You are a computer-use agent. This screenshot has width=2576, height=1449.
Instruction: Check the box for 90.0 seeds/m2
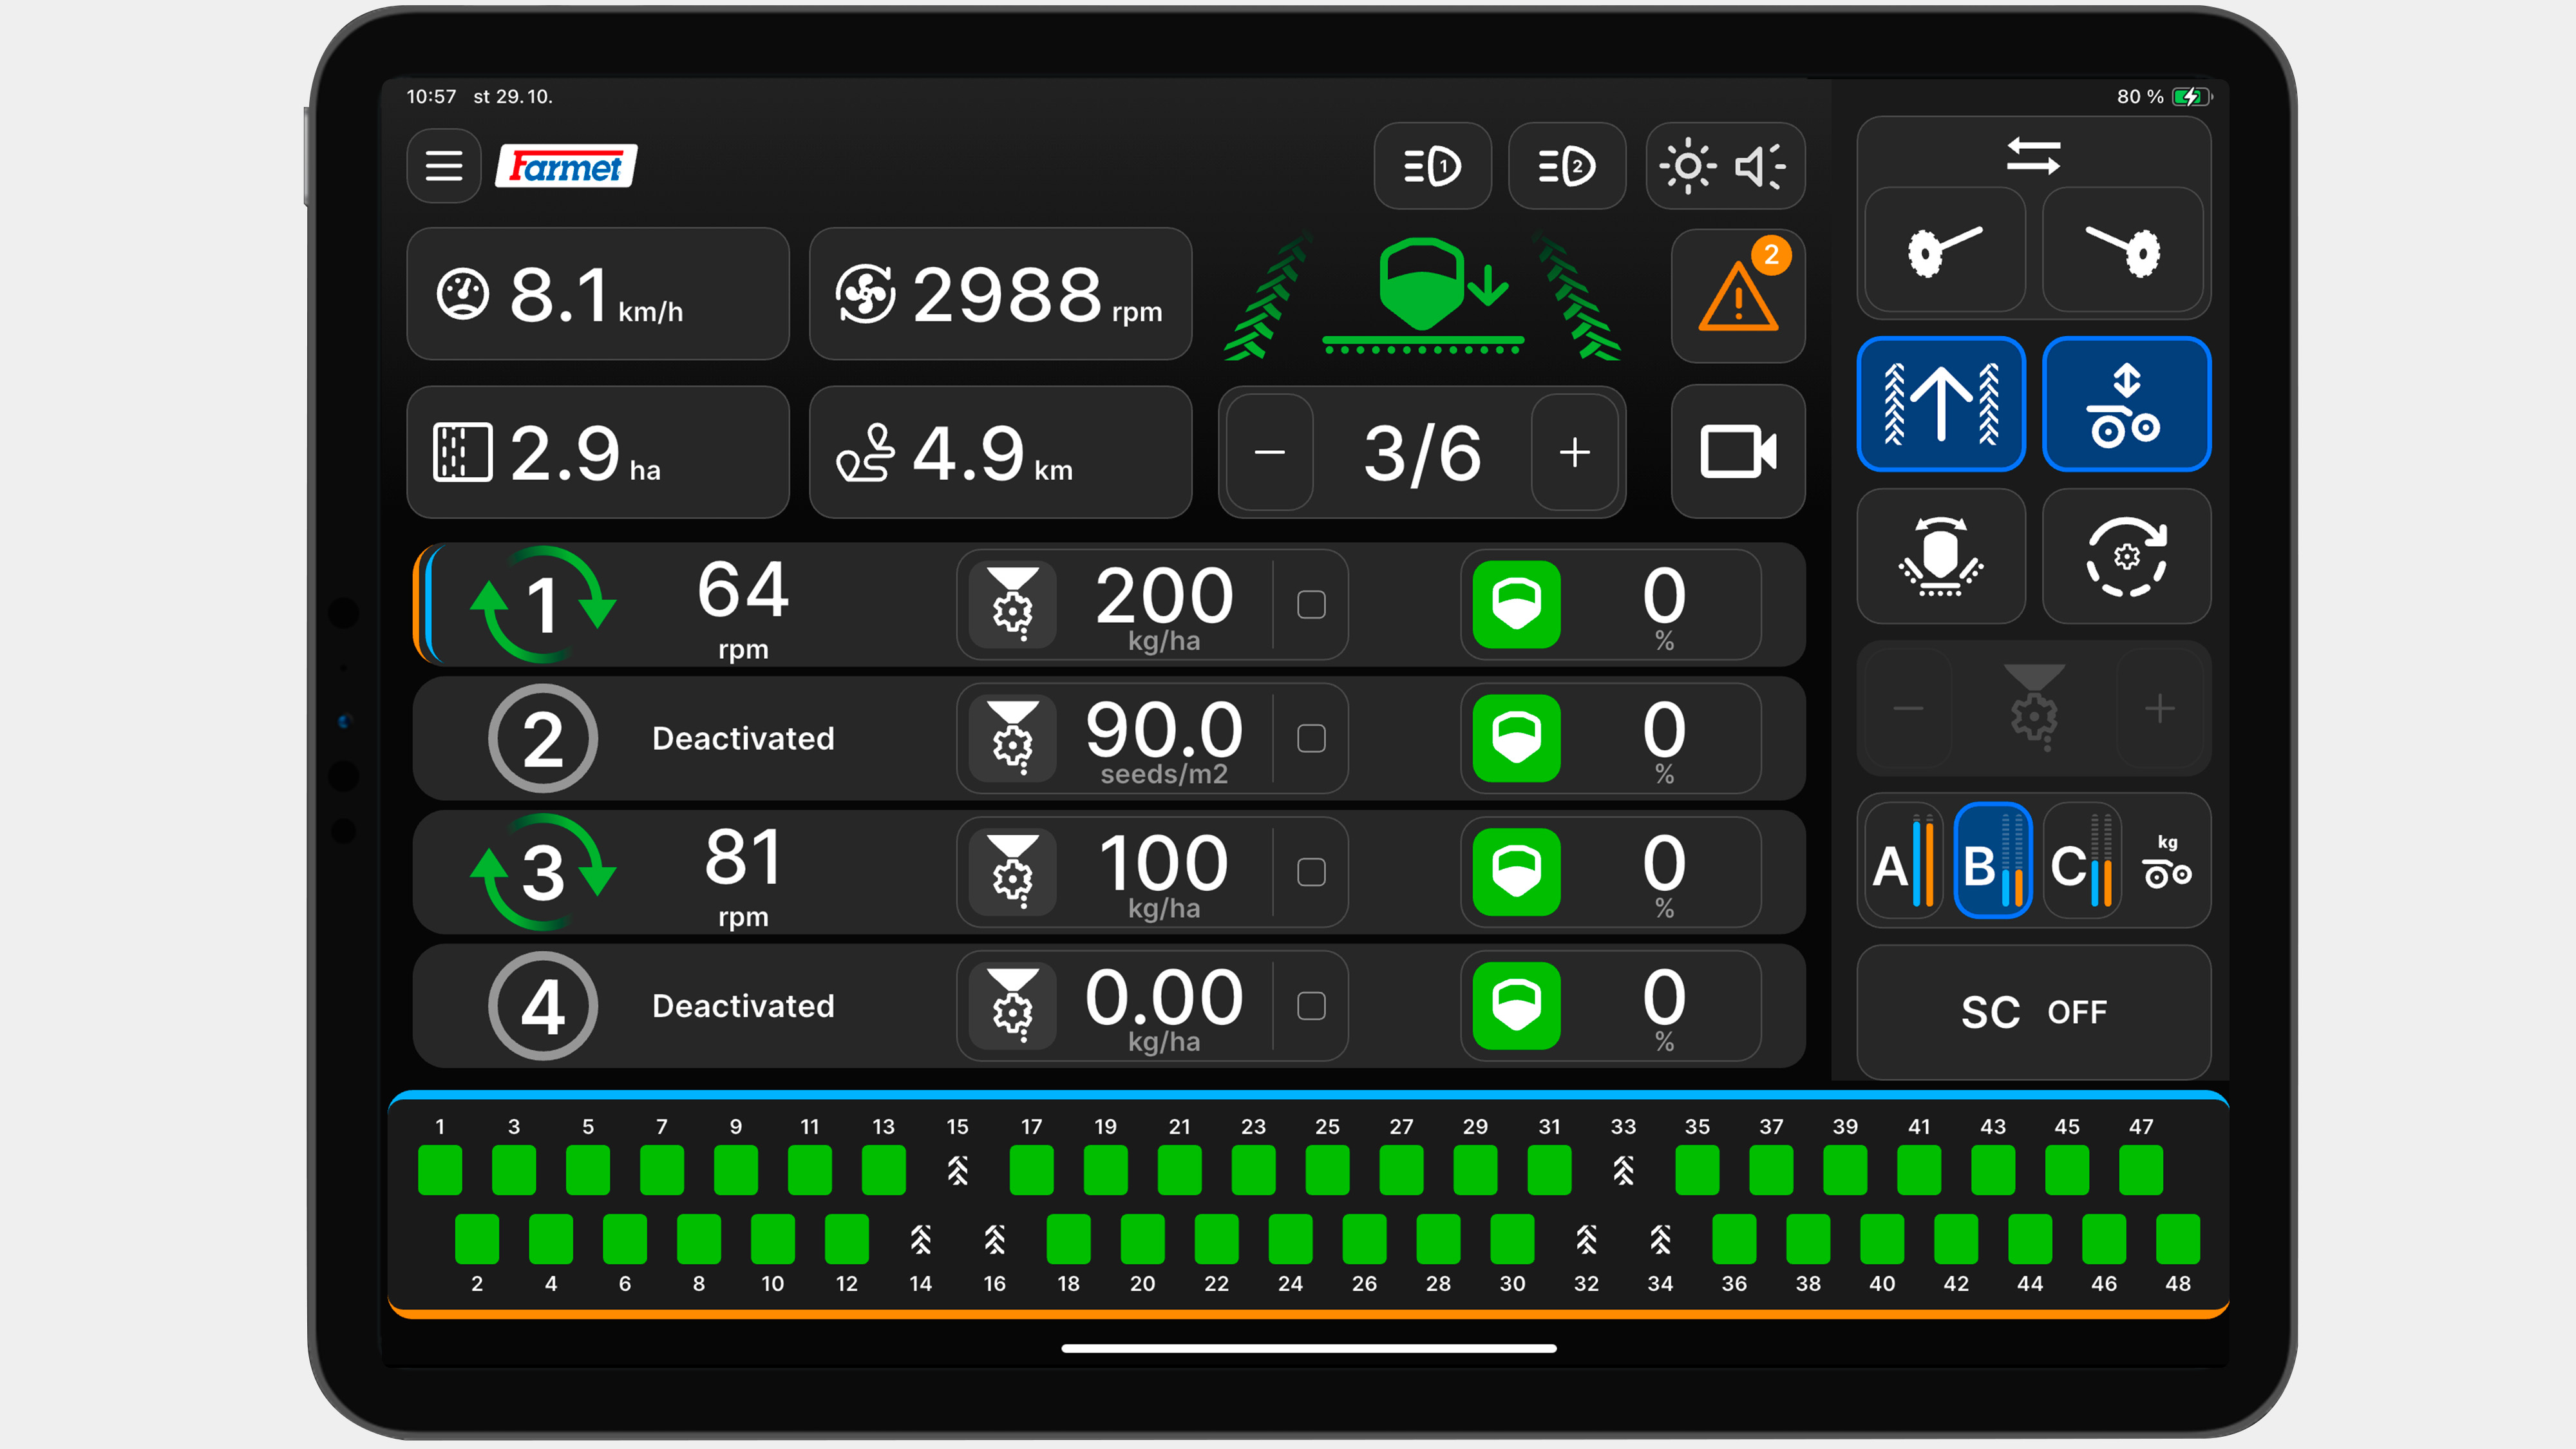pyautogui.click(x=1311, y=738)
